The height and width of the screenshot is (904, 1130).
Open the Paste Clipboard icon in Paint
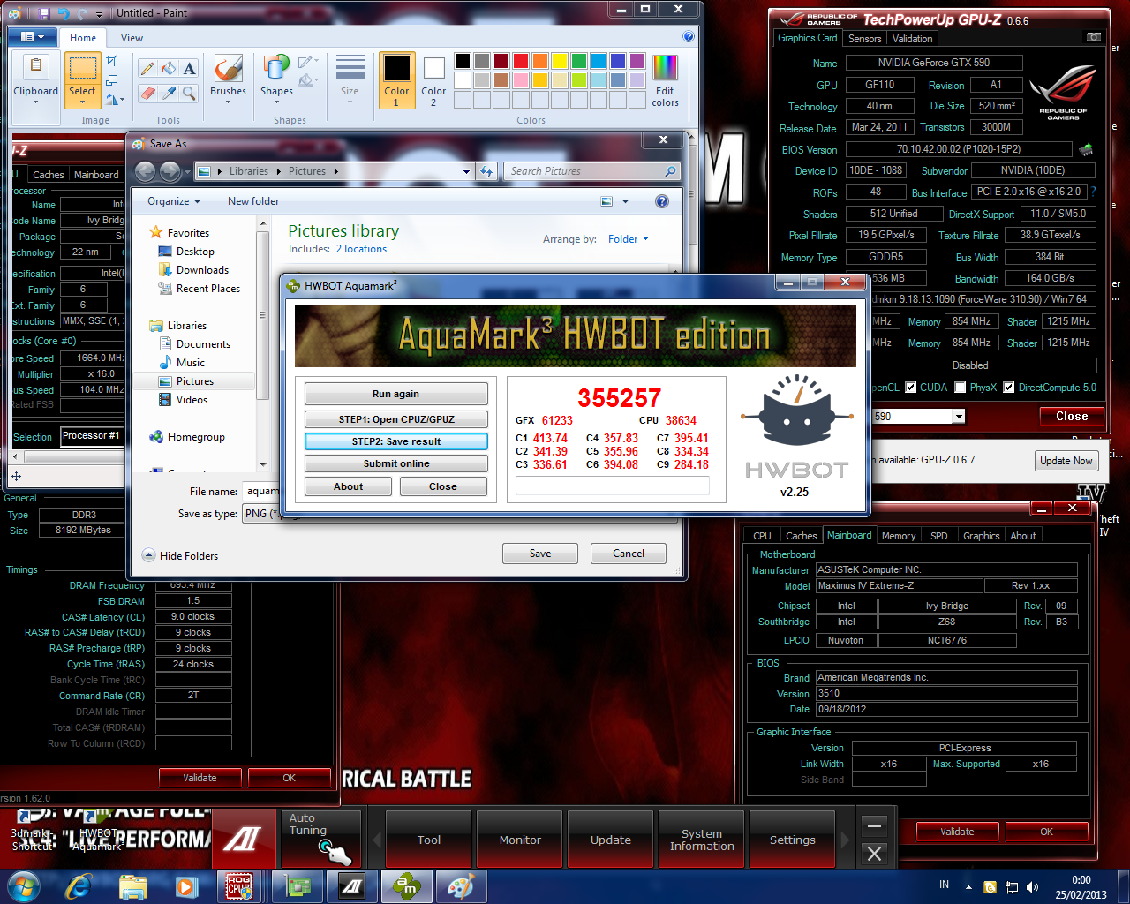(x=36, y=65)
